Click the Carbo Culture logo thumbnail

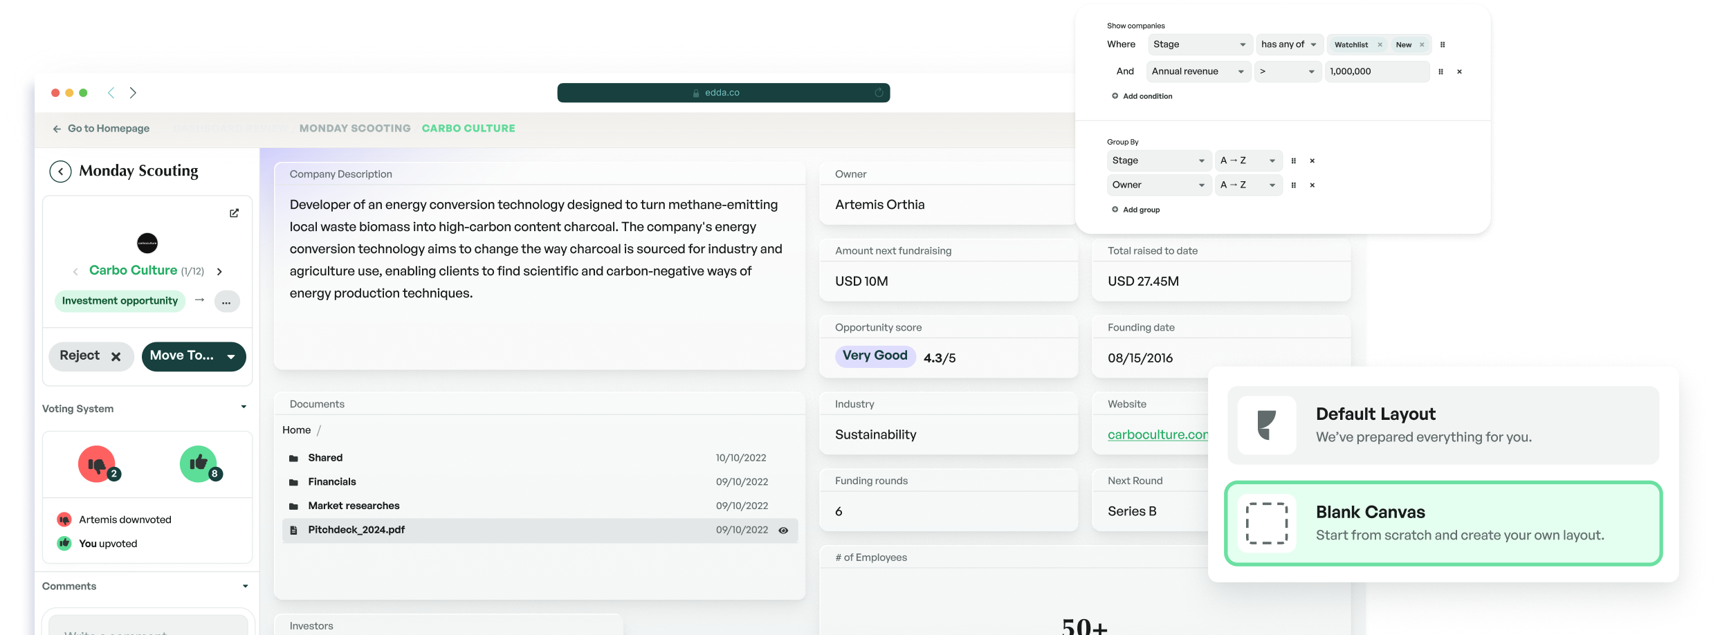147,243
